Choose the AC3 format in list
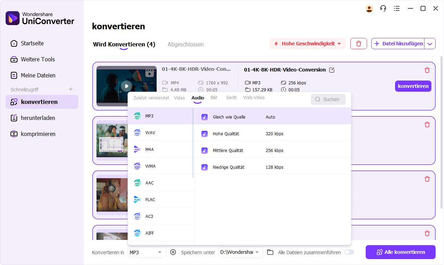Screen dimensions: 444x265 [160, 216]
